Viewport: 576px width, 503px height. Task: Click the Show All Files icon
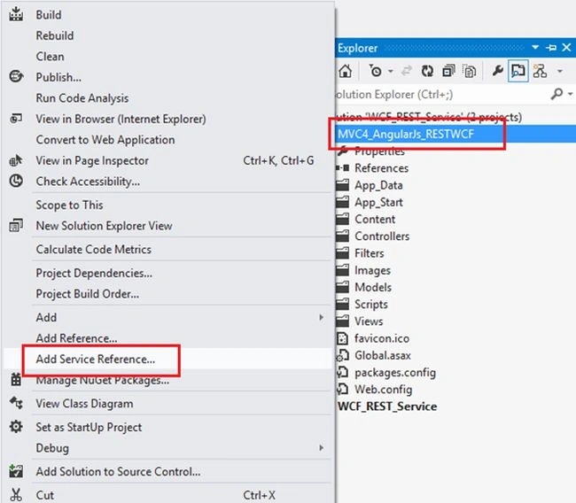coord(470,71)
